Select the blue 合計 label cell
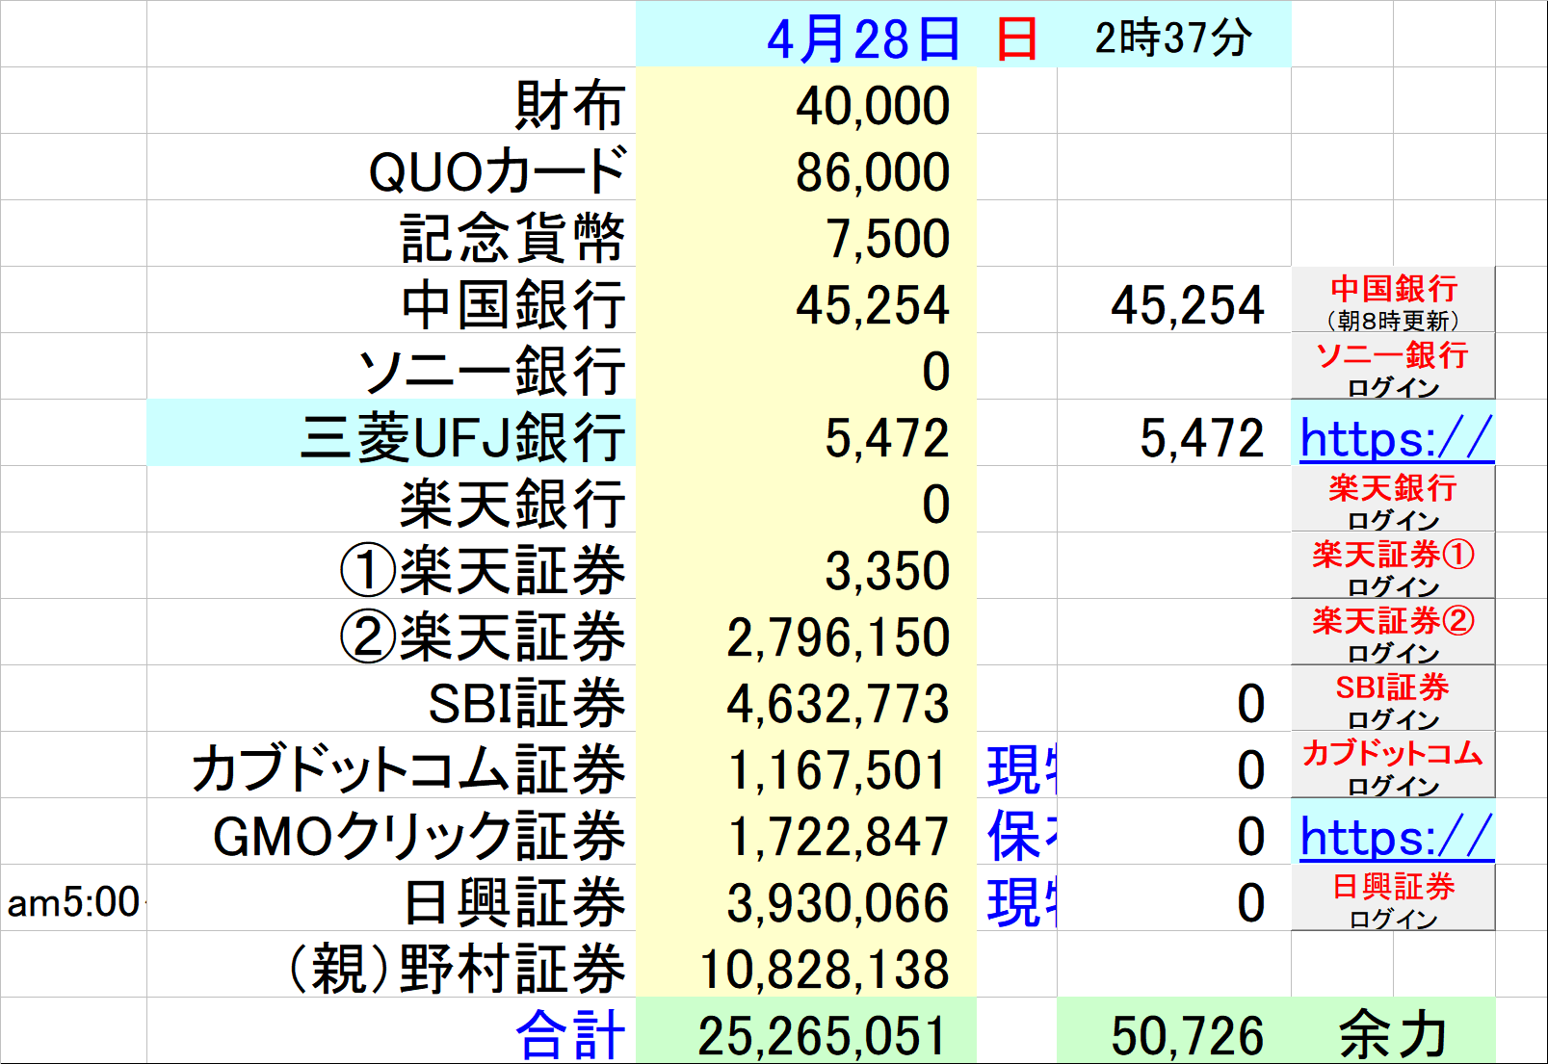The width and height of the screenshot is (1548, 1064). 391,1030
